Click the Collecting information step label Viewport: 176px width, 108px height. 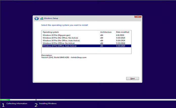click(17, 103)
